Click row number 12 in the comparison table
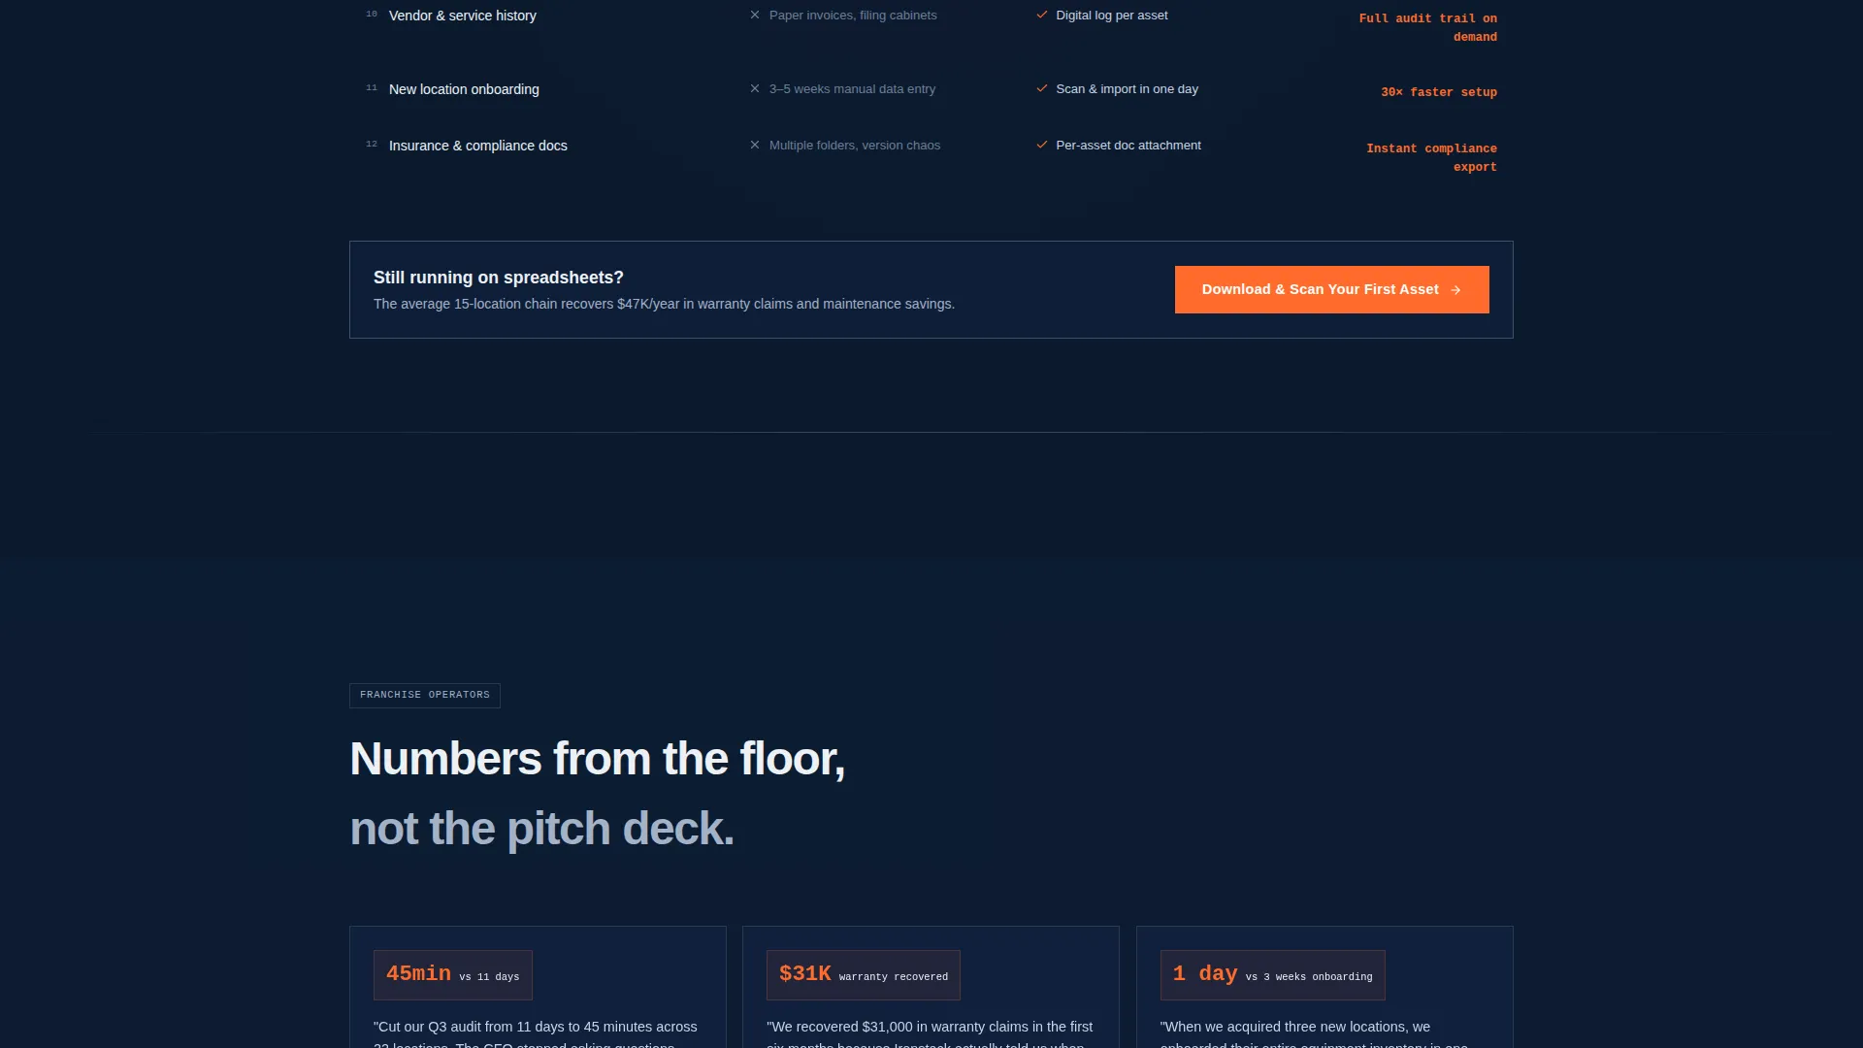The height and width of the screenshot is (1048, 1863). click(x=372, y=145)
